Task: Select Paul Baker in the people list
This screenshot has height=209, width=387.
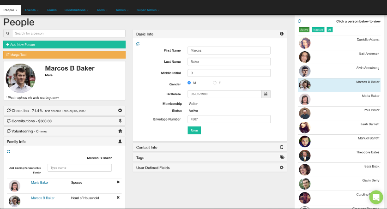Action: [x=339, y=113]
